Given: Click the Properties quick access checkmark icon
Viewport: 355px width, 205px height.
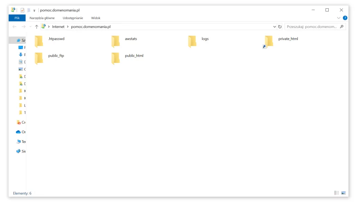Looking at the screenshot, I should tap(23, 10).
